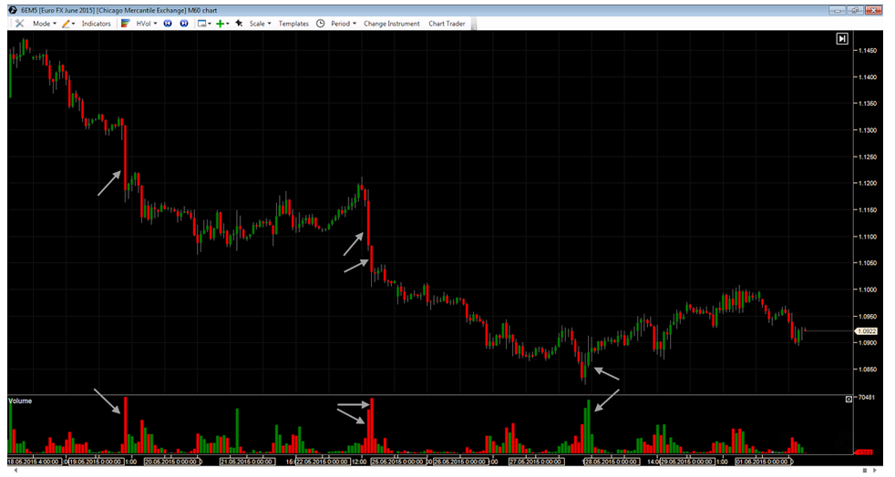Click the blue rewind chart icon

coord(168,24)
